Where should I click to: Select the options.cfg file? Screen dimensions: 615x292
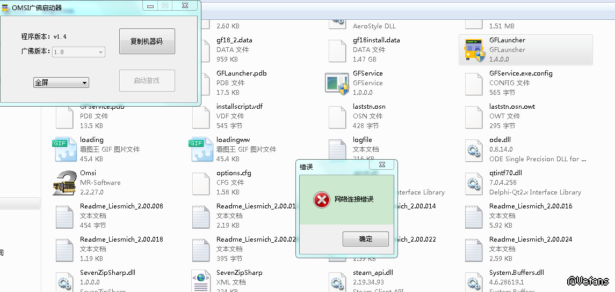coord(234,174)
